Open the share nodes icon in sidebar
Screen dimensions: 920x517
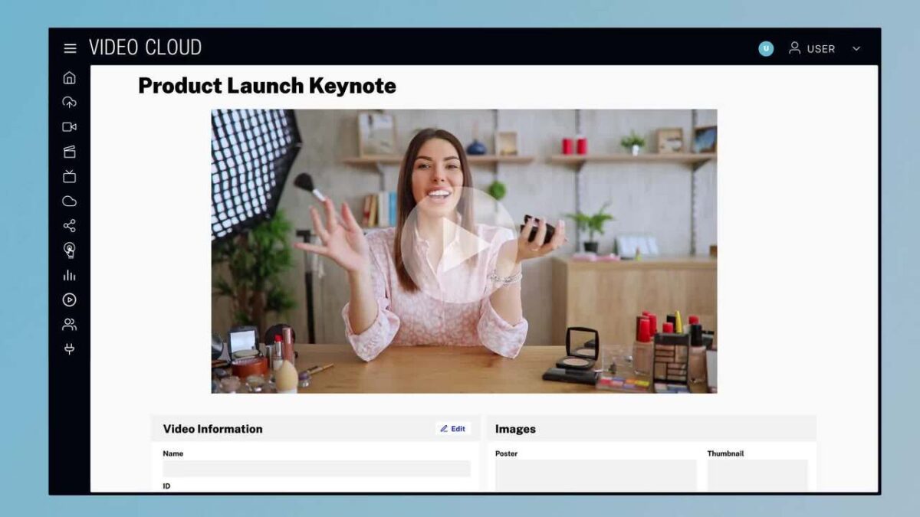pyautogui.click(x=70, y=226)
